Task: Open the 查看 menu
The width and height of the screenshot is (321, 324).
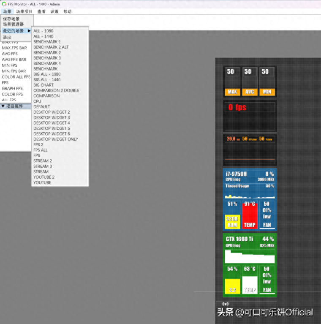Action: [41, 11]
